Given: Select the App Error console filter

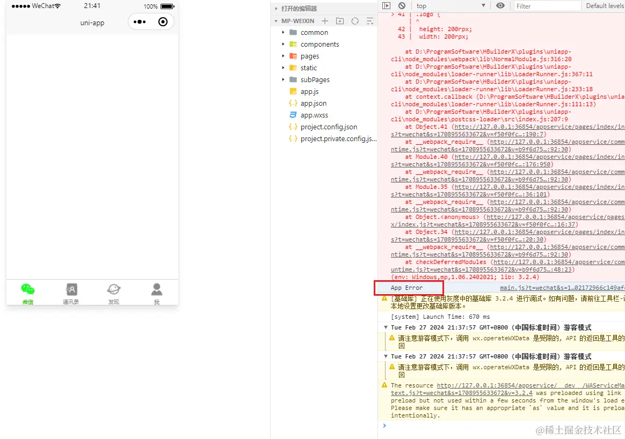Looking at the screenshot, I should (x=408, y=288).
